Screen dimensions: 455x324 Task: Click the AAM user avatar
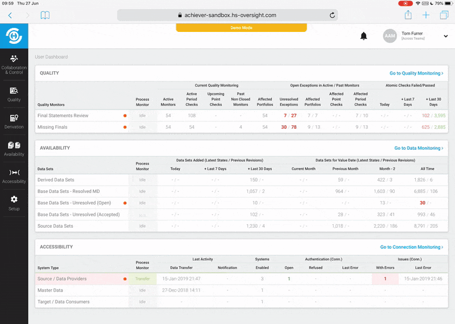tap(390, 36)
